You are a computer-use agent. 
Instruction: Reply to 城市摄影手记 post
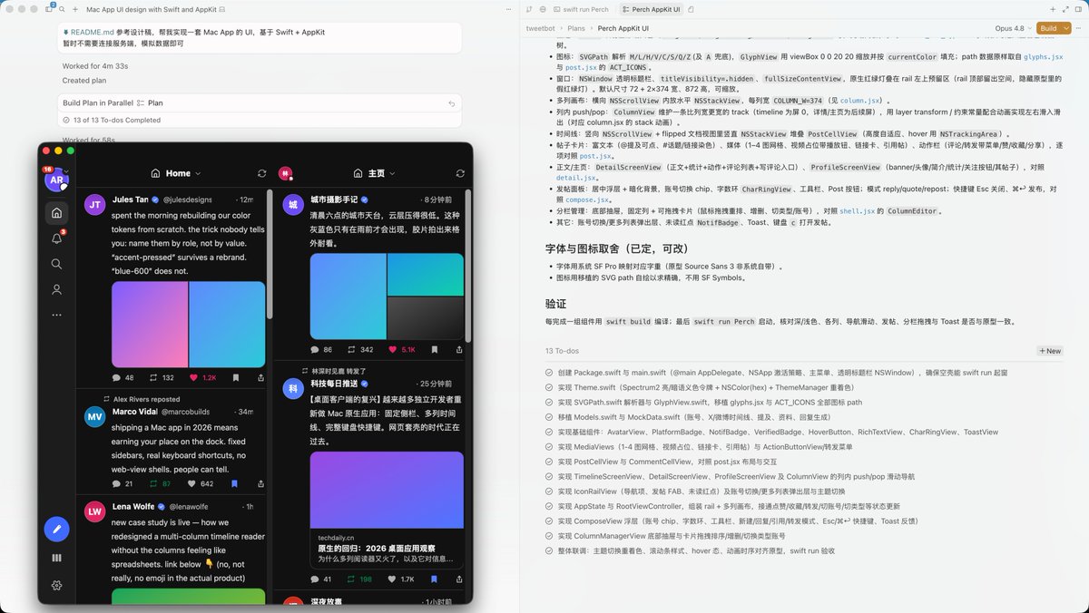point(315,349)
